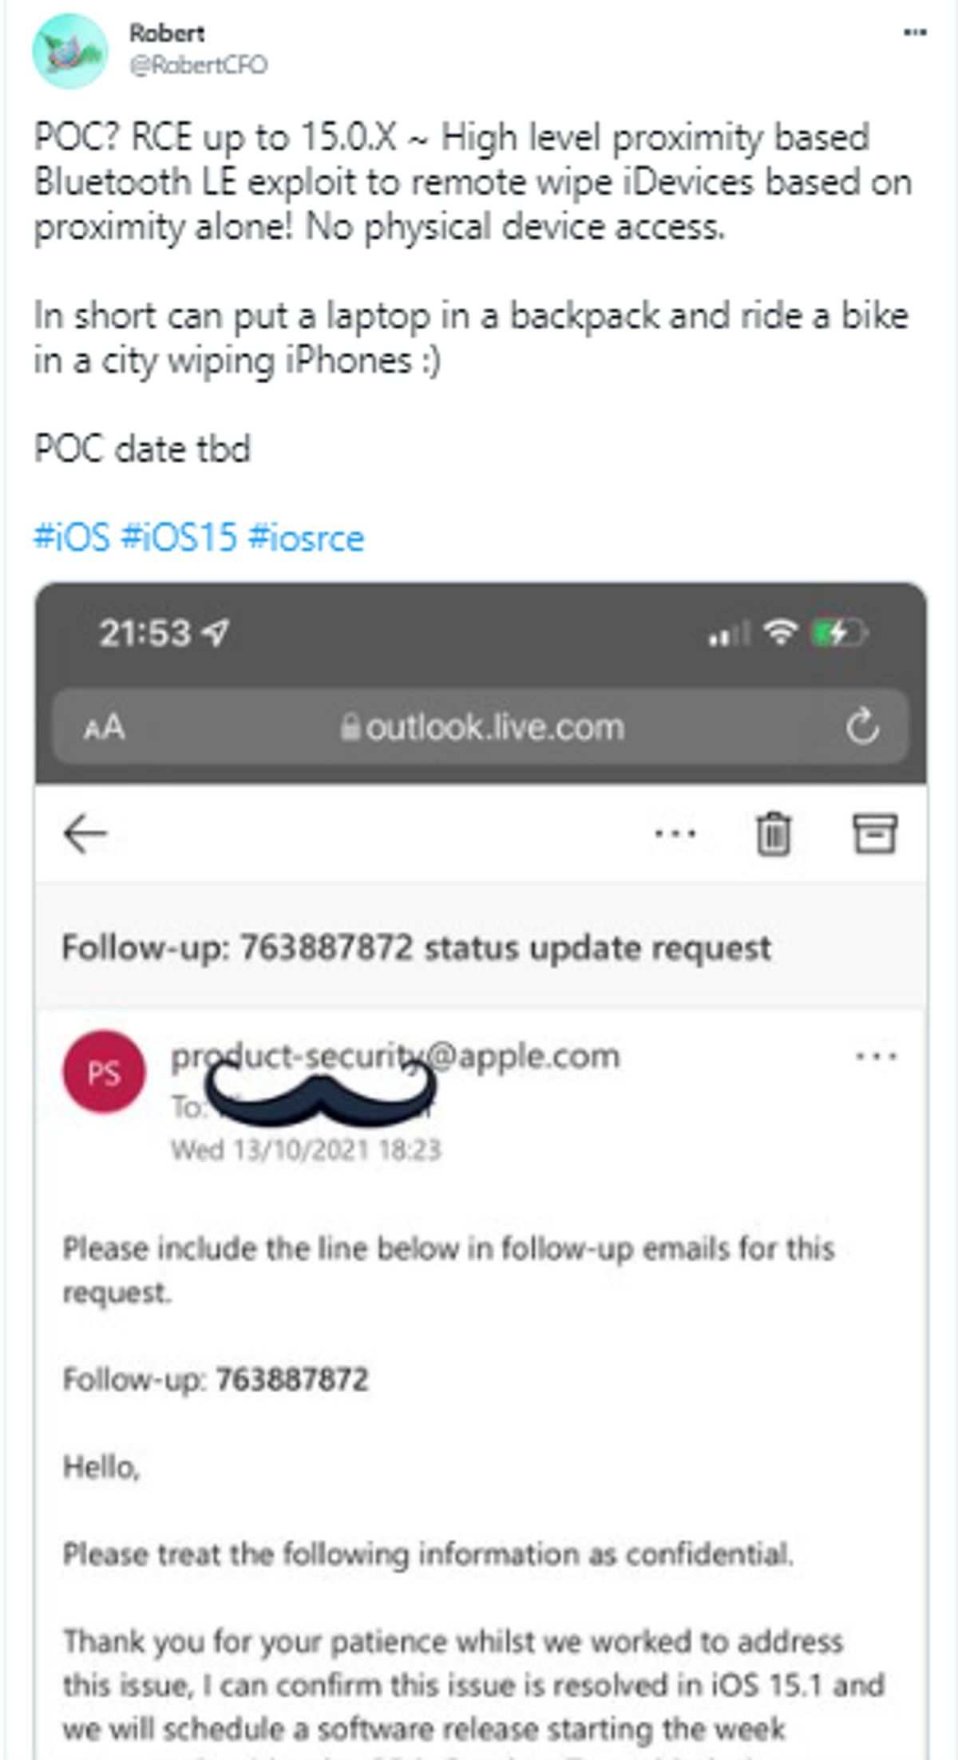
Task: Tap the AA reader text-size button
Action: pos(105,727)
